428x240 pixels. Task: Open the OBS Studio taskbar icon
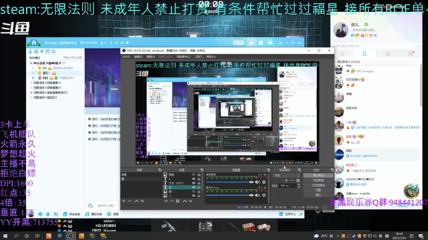click(70, 236)
